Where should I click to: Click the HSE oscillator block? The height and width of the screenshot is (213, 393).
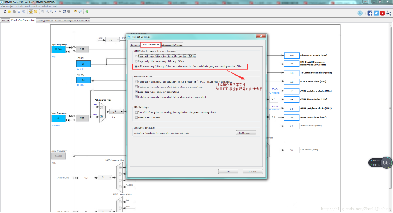coord(82,118)
